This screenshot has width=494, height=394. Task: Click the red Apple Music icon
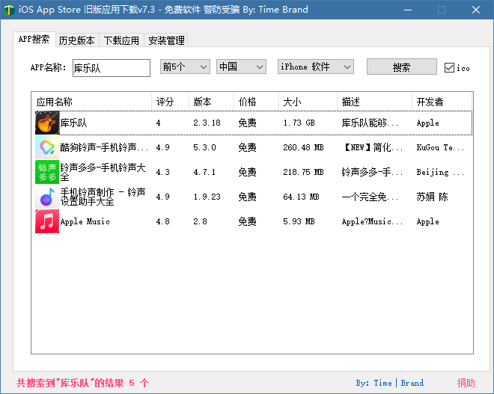point(47,221)
